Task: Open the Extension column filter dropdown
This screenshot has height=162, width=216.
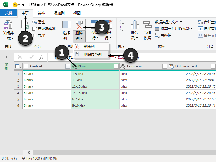Action: pyautogui.click(x=164, y=66)
